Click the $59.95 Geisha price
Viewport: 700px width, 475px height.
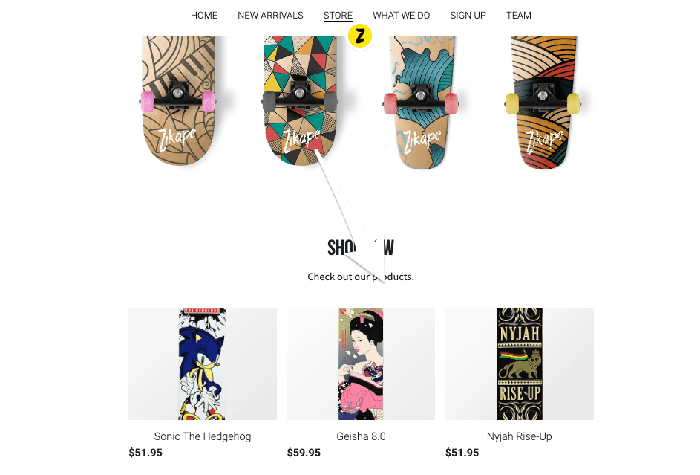[x=304, y=453]
